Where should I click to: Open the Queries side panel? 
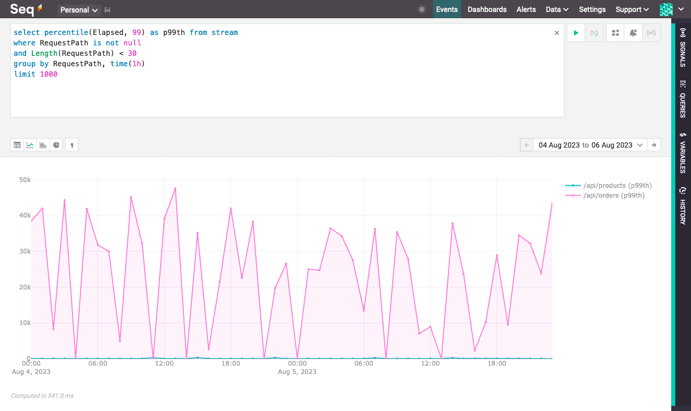[x=683, y=99]
